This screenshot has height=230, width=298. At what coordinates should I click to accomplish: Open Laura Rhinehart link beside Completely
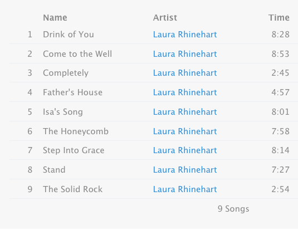coord(185,73)
